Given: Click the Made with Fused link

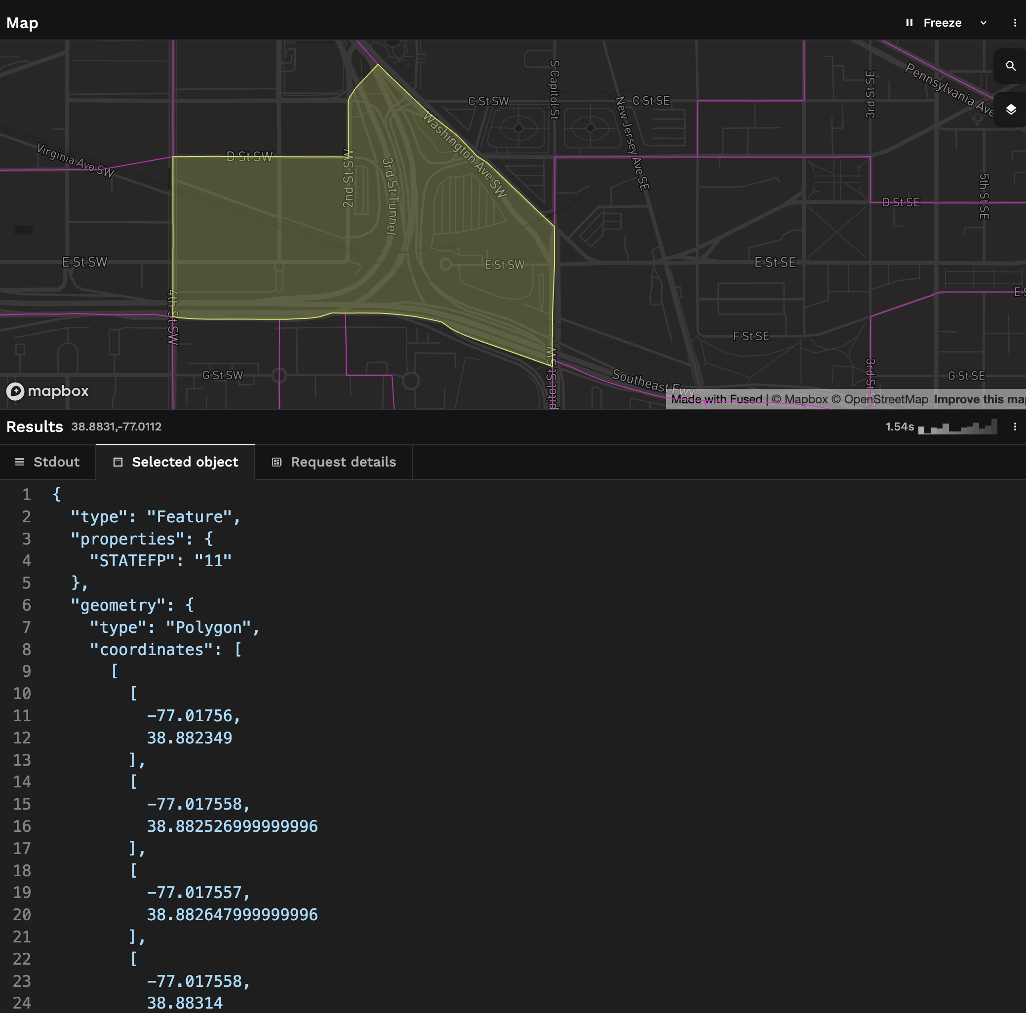Looking at the screenshot, I should pos(716,399).
